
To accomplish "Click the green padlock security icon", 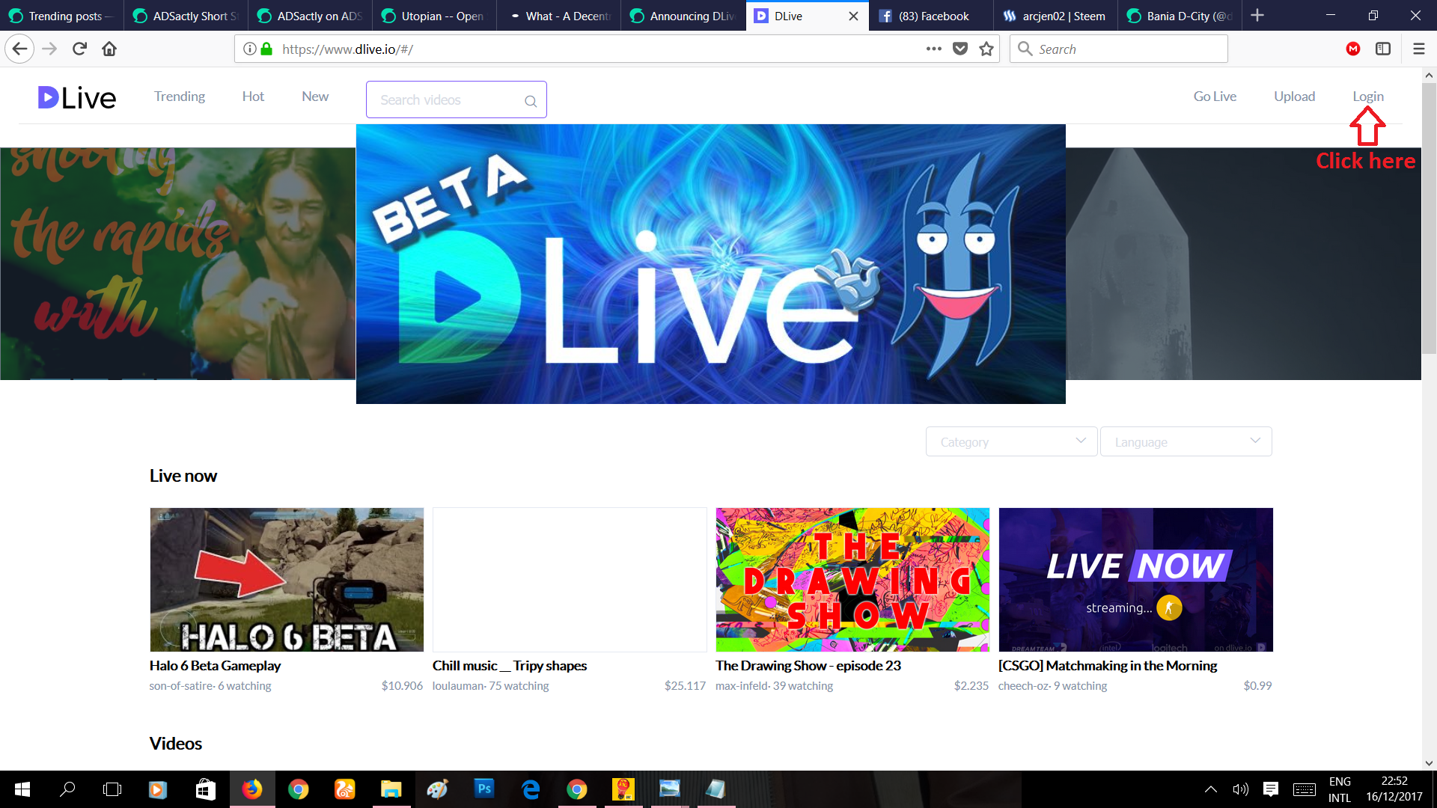I will (266, 49).
